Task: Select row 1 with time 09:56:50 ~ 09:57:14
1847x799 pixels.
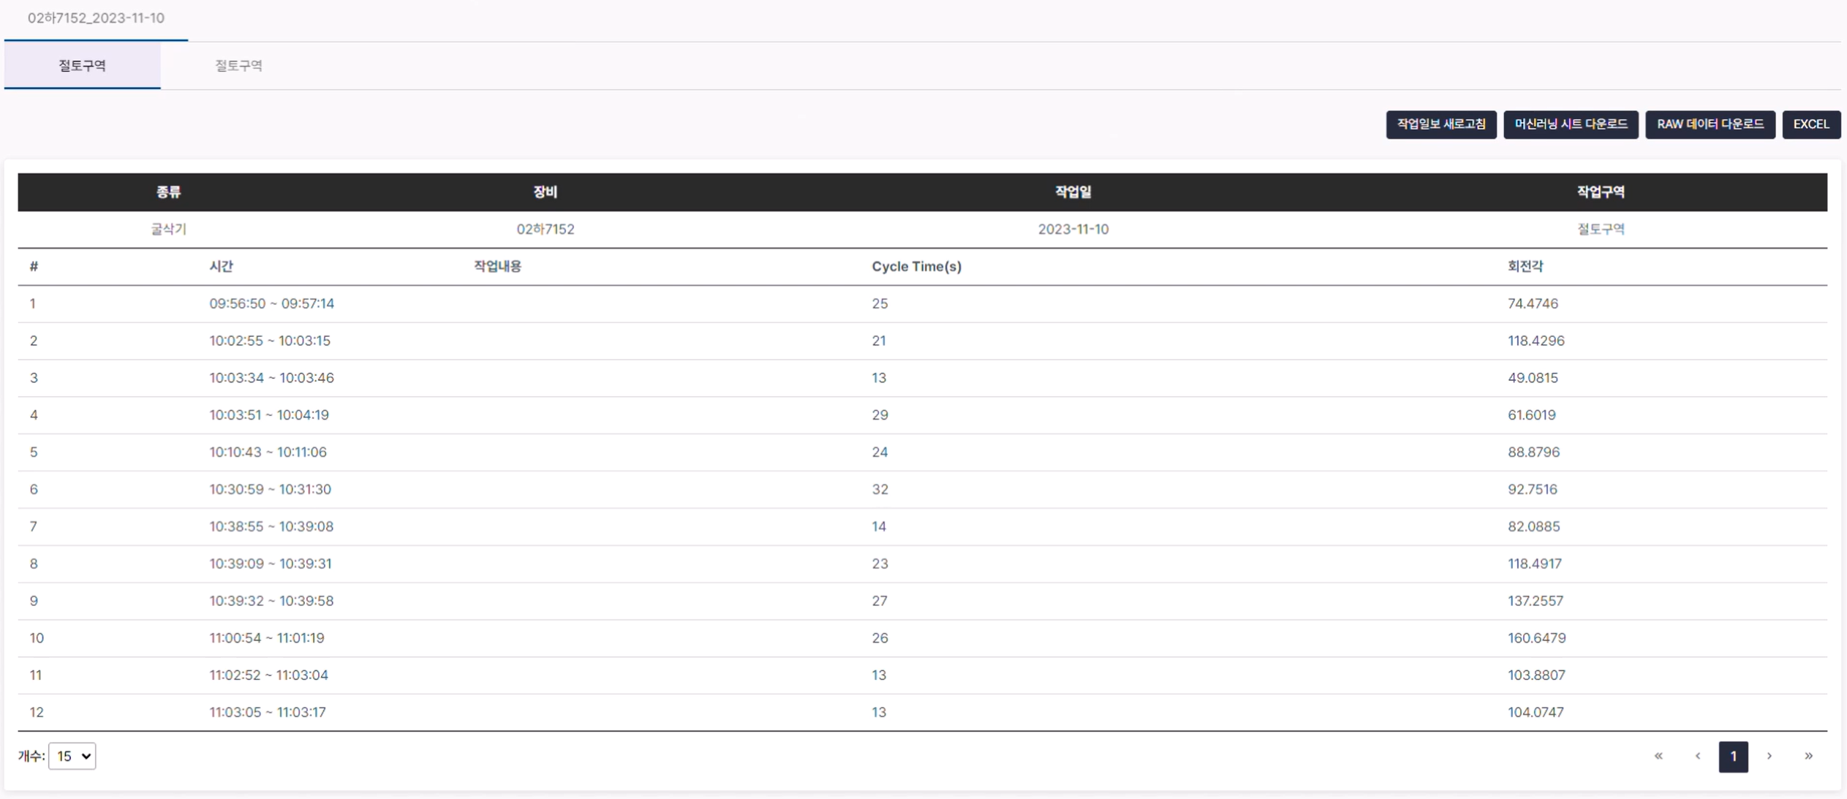Action: (271, 303)
